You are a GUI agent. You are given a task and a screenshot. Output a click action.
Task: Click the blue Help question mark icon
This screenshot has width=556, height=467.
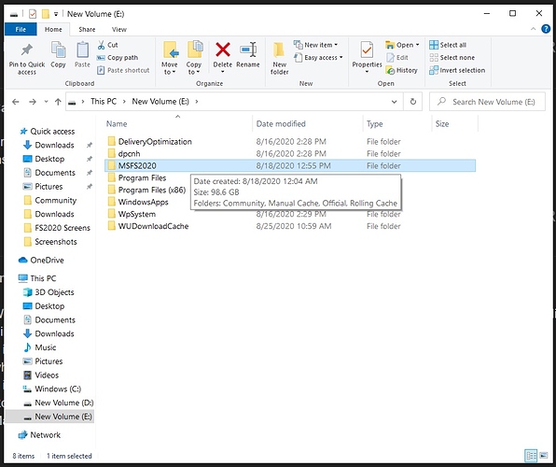pos(546,29)
